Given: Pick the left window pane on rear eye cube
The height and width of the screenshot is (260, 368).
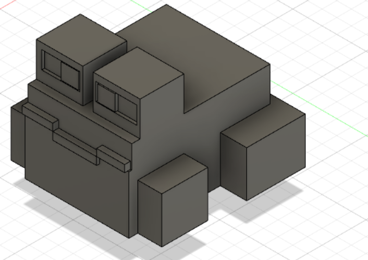Looking at the screenshot, I should tap(53, 64).
